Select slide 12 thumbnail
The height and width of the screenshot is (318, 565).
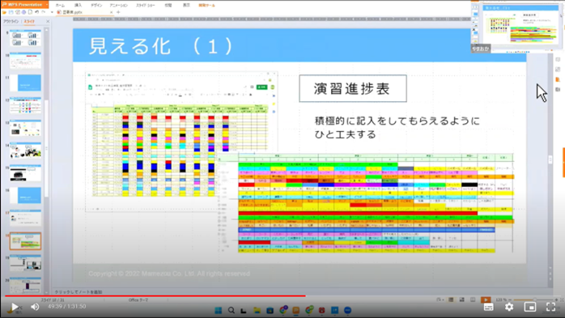coord(25,105)
